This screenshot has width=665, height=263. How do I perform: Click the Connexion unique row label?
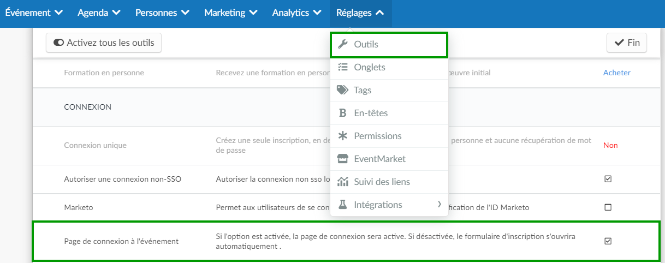[x=96, y=146]
